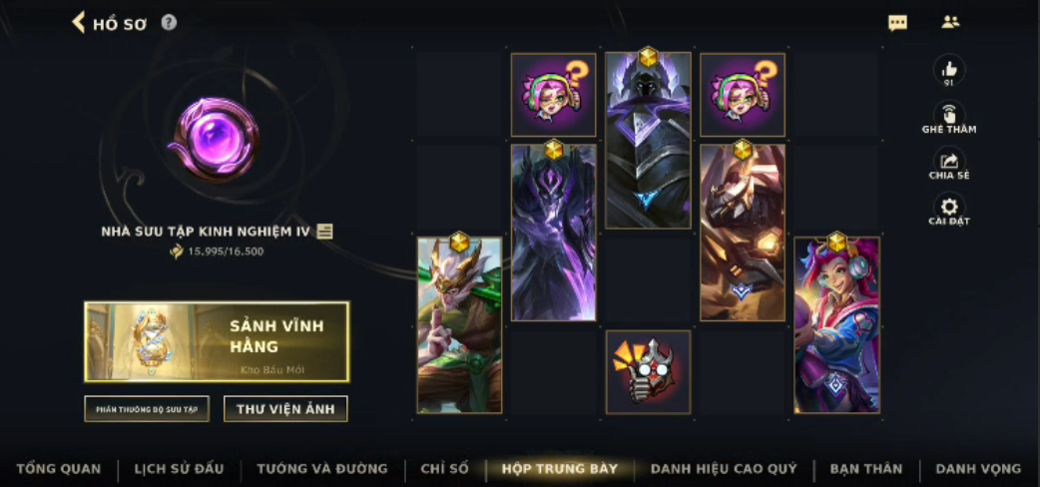
Task: Open the chat messages icon
Action: (x=897, y=23)
